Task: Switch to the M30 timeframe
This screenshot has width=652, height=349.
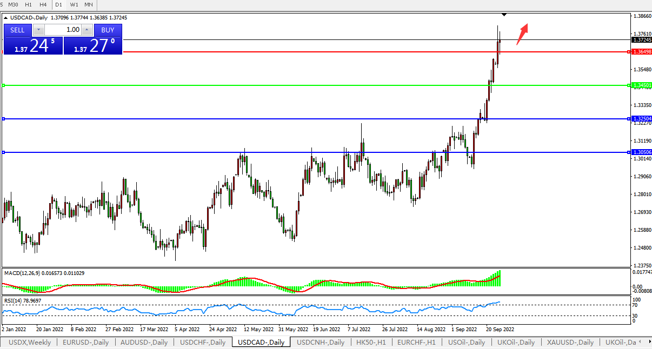Action: coord(13,4)
